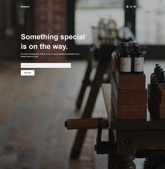Click the top wooden block under bottles
This screenshot has height=169, width=165.
[x=131, y=81]
